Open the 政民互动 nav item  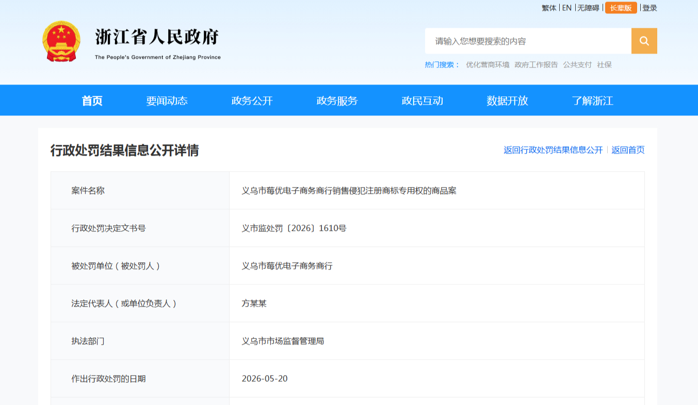[x=422, y=100]
